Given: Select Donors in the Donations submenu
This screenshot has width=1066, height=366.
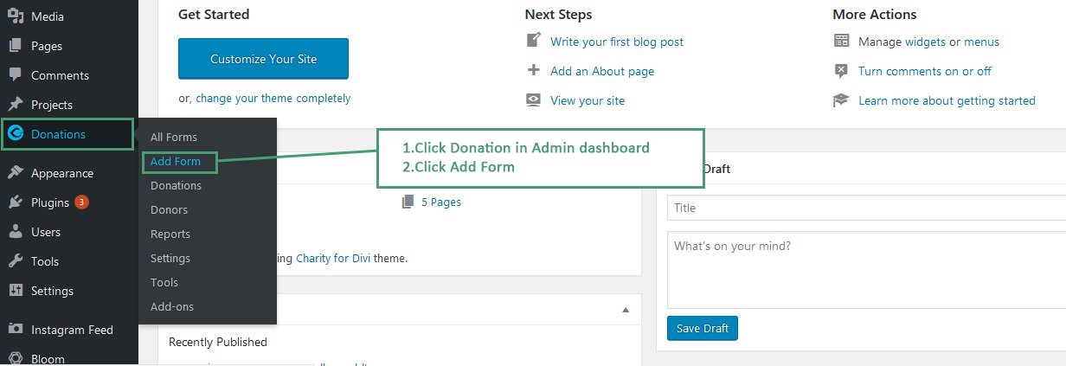Looking at the screenshot, I should [x=169, y=209].
